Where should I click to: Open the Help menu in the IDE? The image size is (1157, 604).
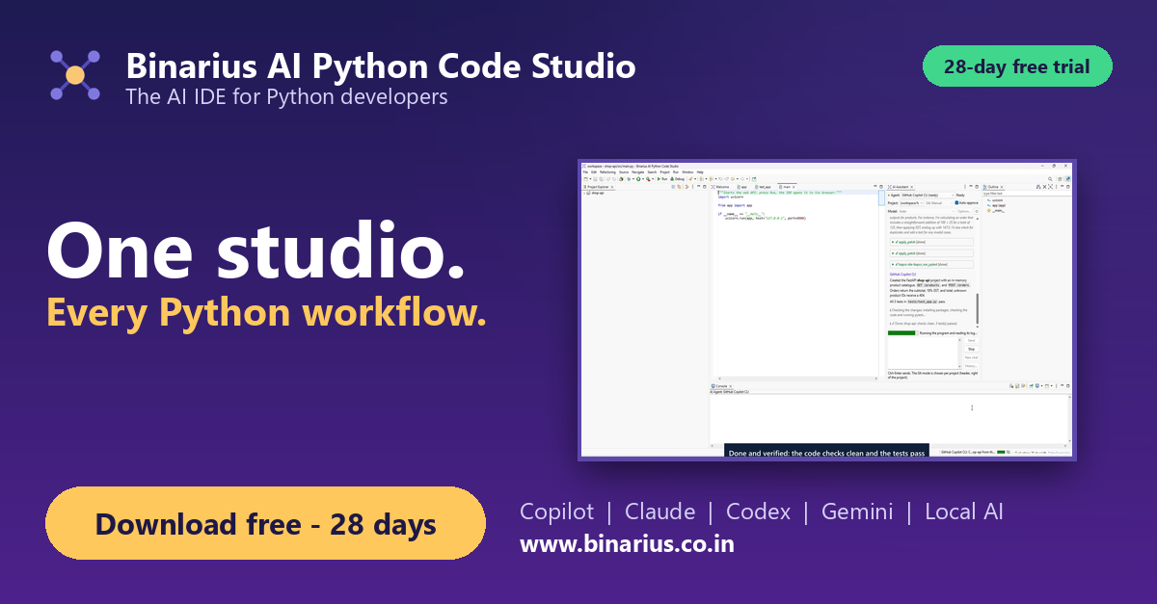(700, 172)
